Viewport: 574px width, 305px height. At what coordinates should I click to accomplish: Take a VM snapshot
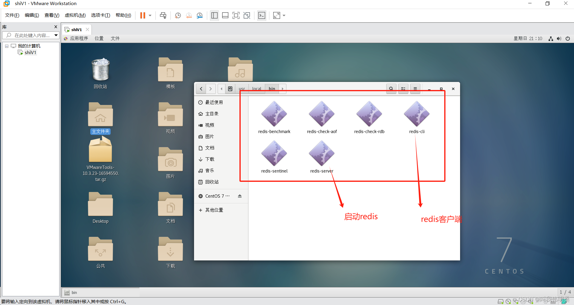pos(178,16)
